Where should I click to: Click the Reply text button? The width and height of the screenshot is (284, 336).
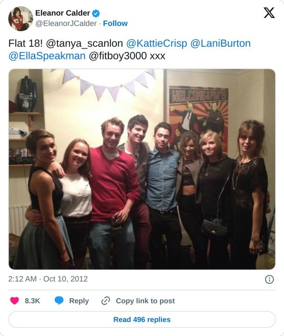pos(79,301)
